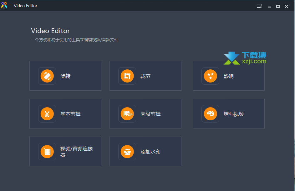Maximize the Video Editor window
Image resolution: width=295 pixels, height=191 pixels.
pyautogui.click(x=278, y=6)
